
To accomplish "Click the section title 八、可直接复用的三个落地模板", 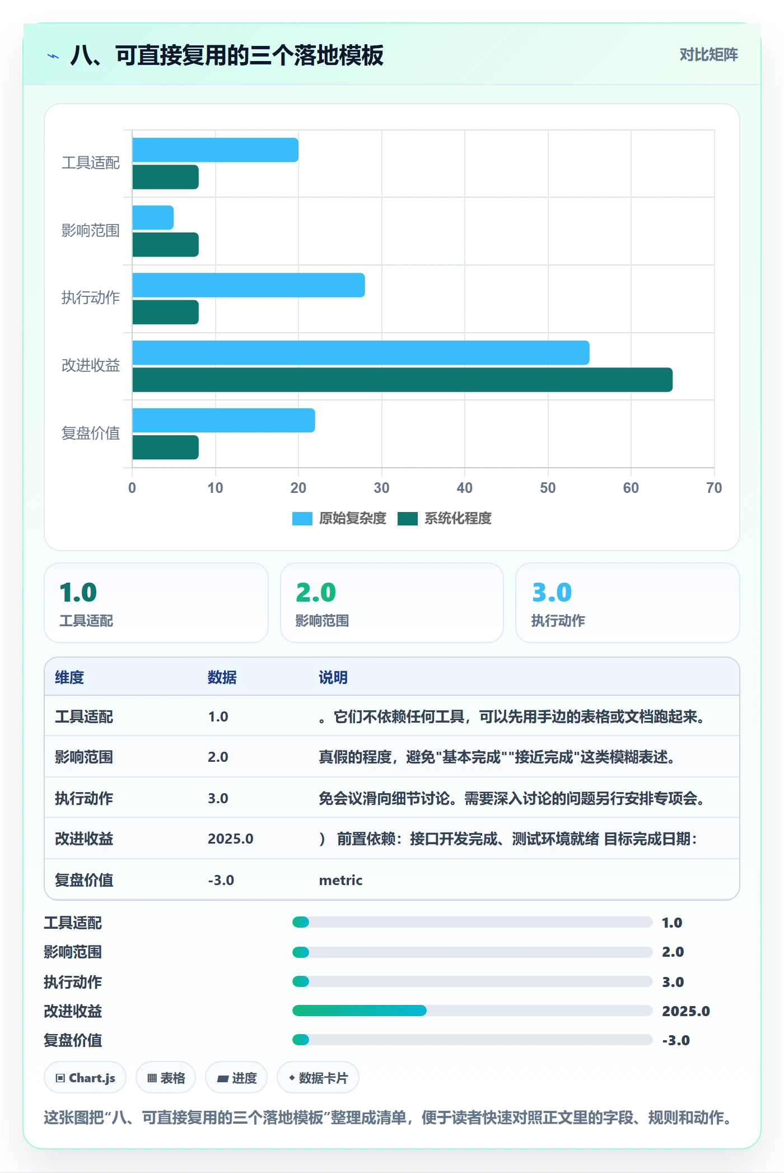I will (x=227, y=55).
